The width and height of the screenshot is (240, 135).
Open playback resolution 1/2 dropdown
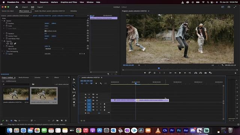click(x=216, y=65)
